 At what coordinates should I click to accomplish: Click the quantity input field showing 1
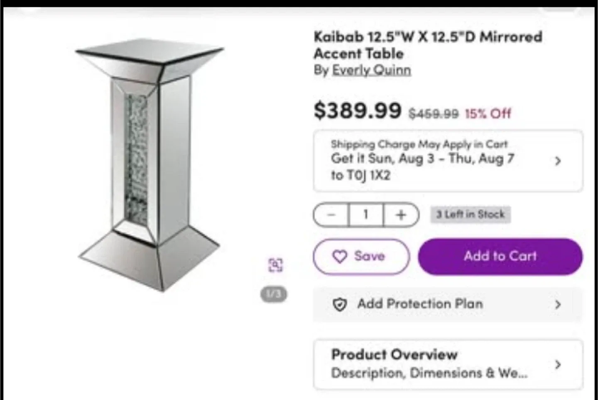[x=365, y=215]
